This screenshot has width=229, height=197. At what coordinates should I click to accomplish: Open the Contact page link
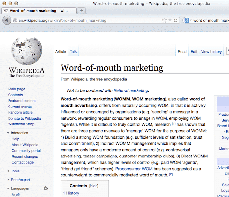pos(23,162)
